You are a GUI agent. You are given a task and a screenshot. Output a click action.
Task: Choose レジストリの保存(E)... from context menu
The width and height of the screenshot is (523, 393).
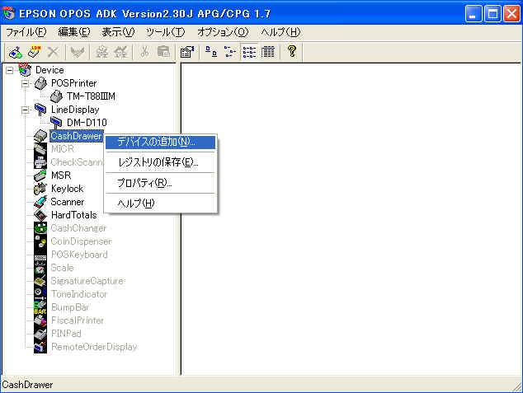[x=160, y=162]
